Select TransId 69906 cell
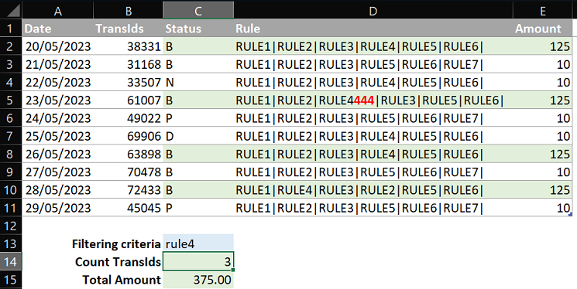The image size is (577, 289). coord(128,136)
